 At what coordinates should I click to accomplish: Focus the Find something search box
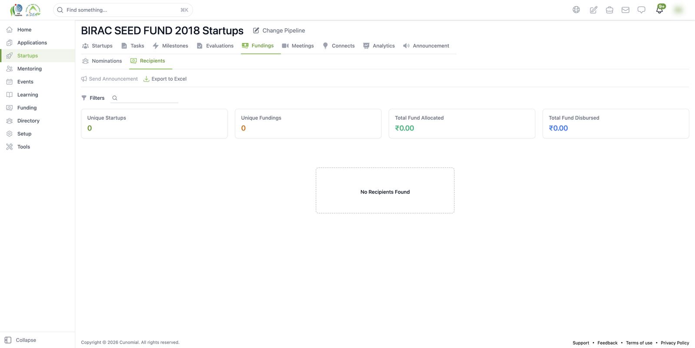point(123,10)
